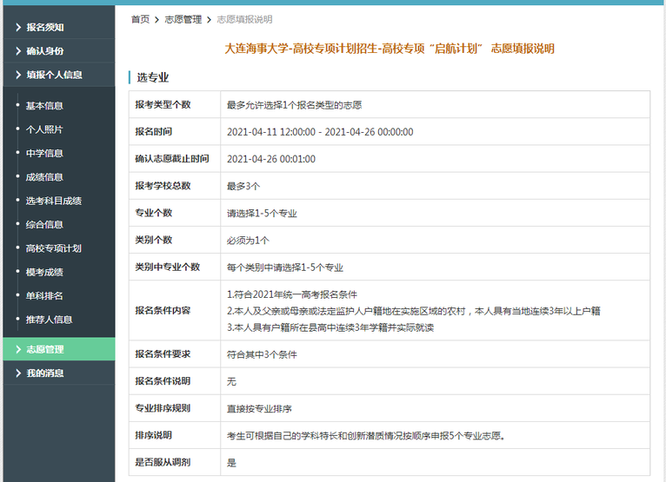The width and height of the screenshot is (666, 482).
Task: Click the 专业个数 row label
Action: click(153, 213)
